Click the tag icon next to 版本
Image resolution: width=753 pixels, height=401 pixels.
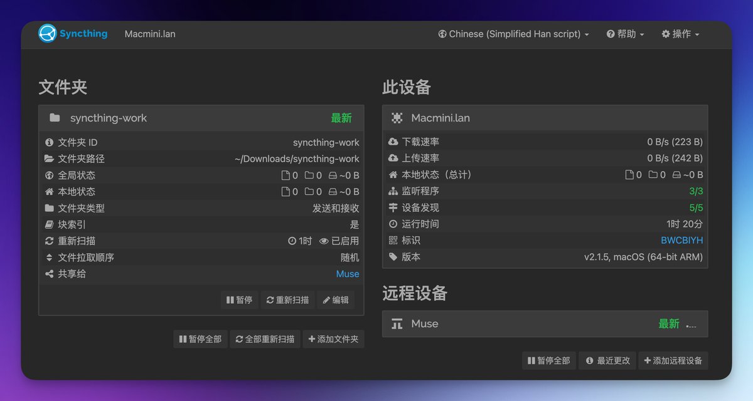(x=393, y=257)
